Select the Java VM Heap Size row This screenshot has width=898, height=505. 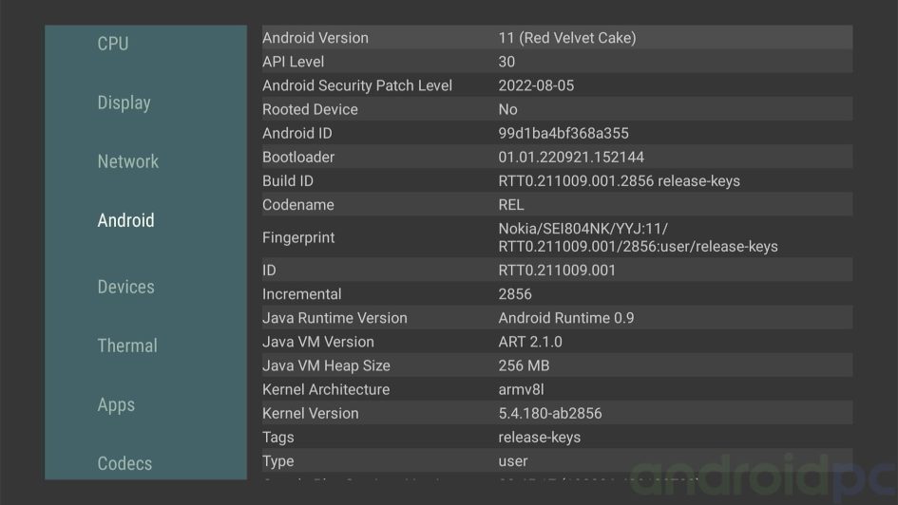pyautogui.click(x=556, y=365)
